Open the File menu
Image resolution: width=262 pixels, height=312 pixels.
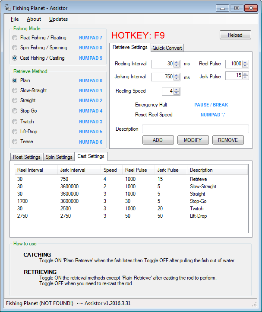point(15,19)
